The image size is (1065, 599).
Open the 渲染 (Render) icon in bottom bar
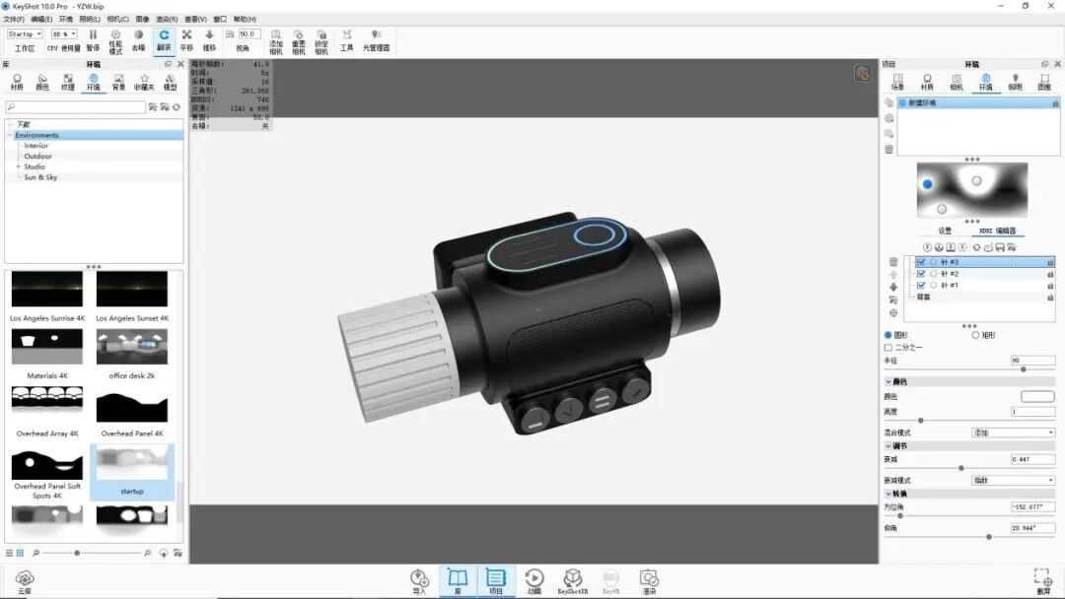coord(649,580)
